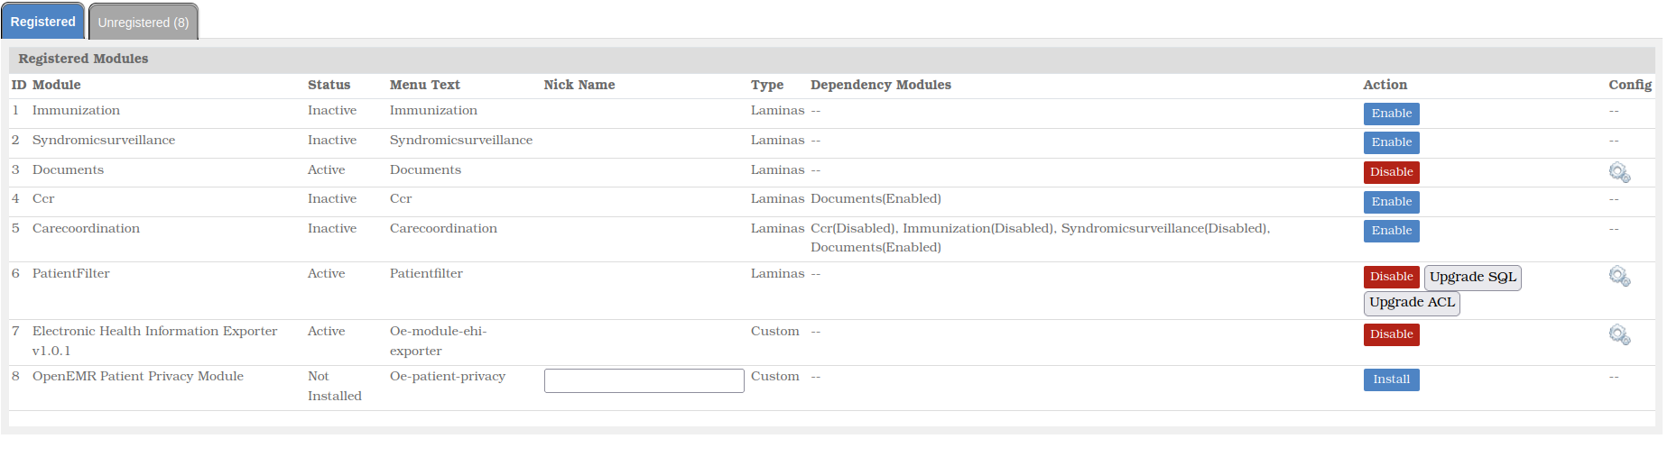Click the Dependency Modules column header
1677x457 pixels.
coord(881,85)
